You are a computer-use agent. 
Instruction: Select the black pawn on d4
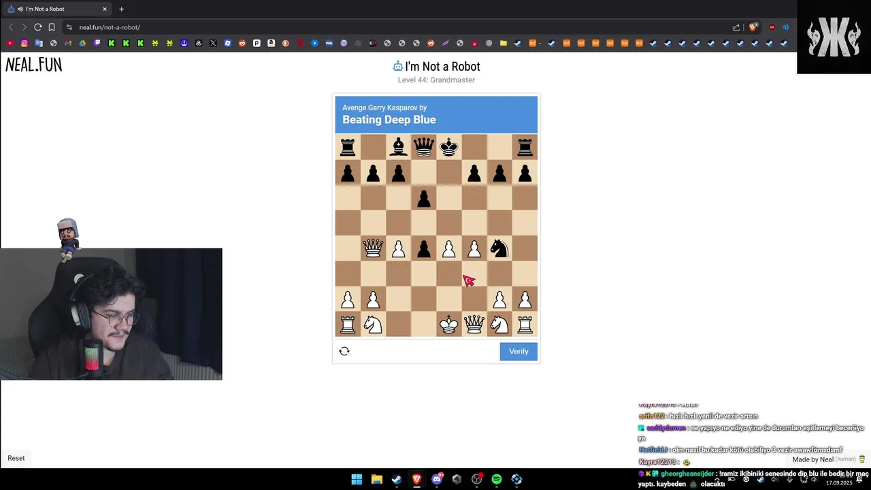point(423,248)
